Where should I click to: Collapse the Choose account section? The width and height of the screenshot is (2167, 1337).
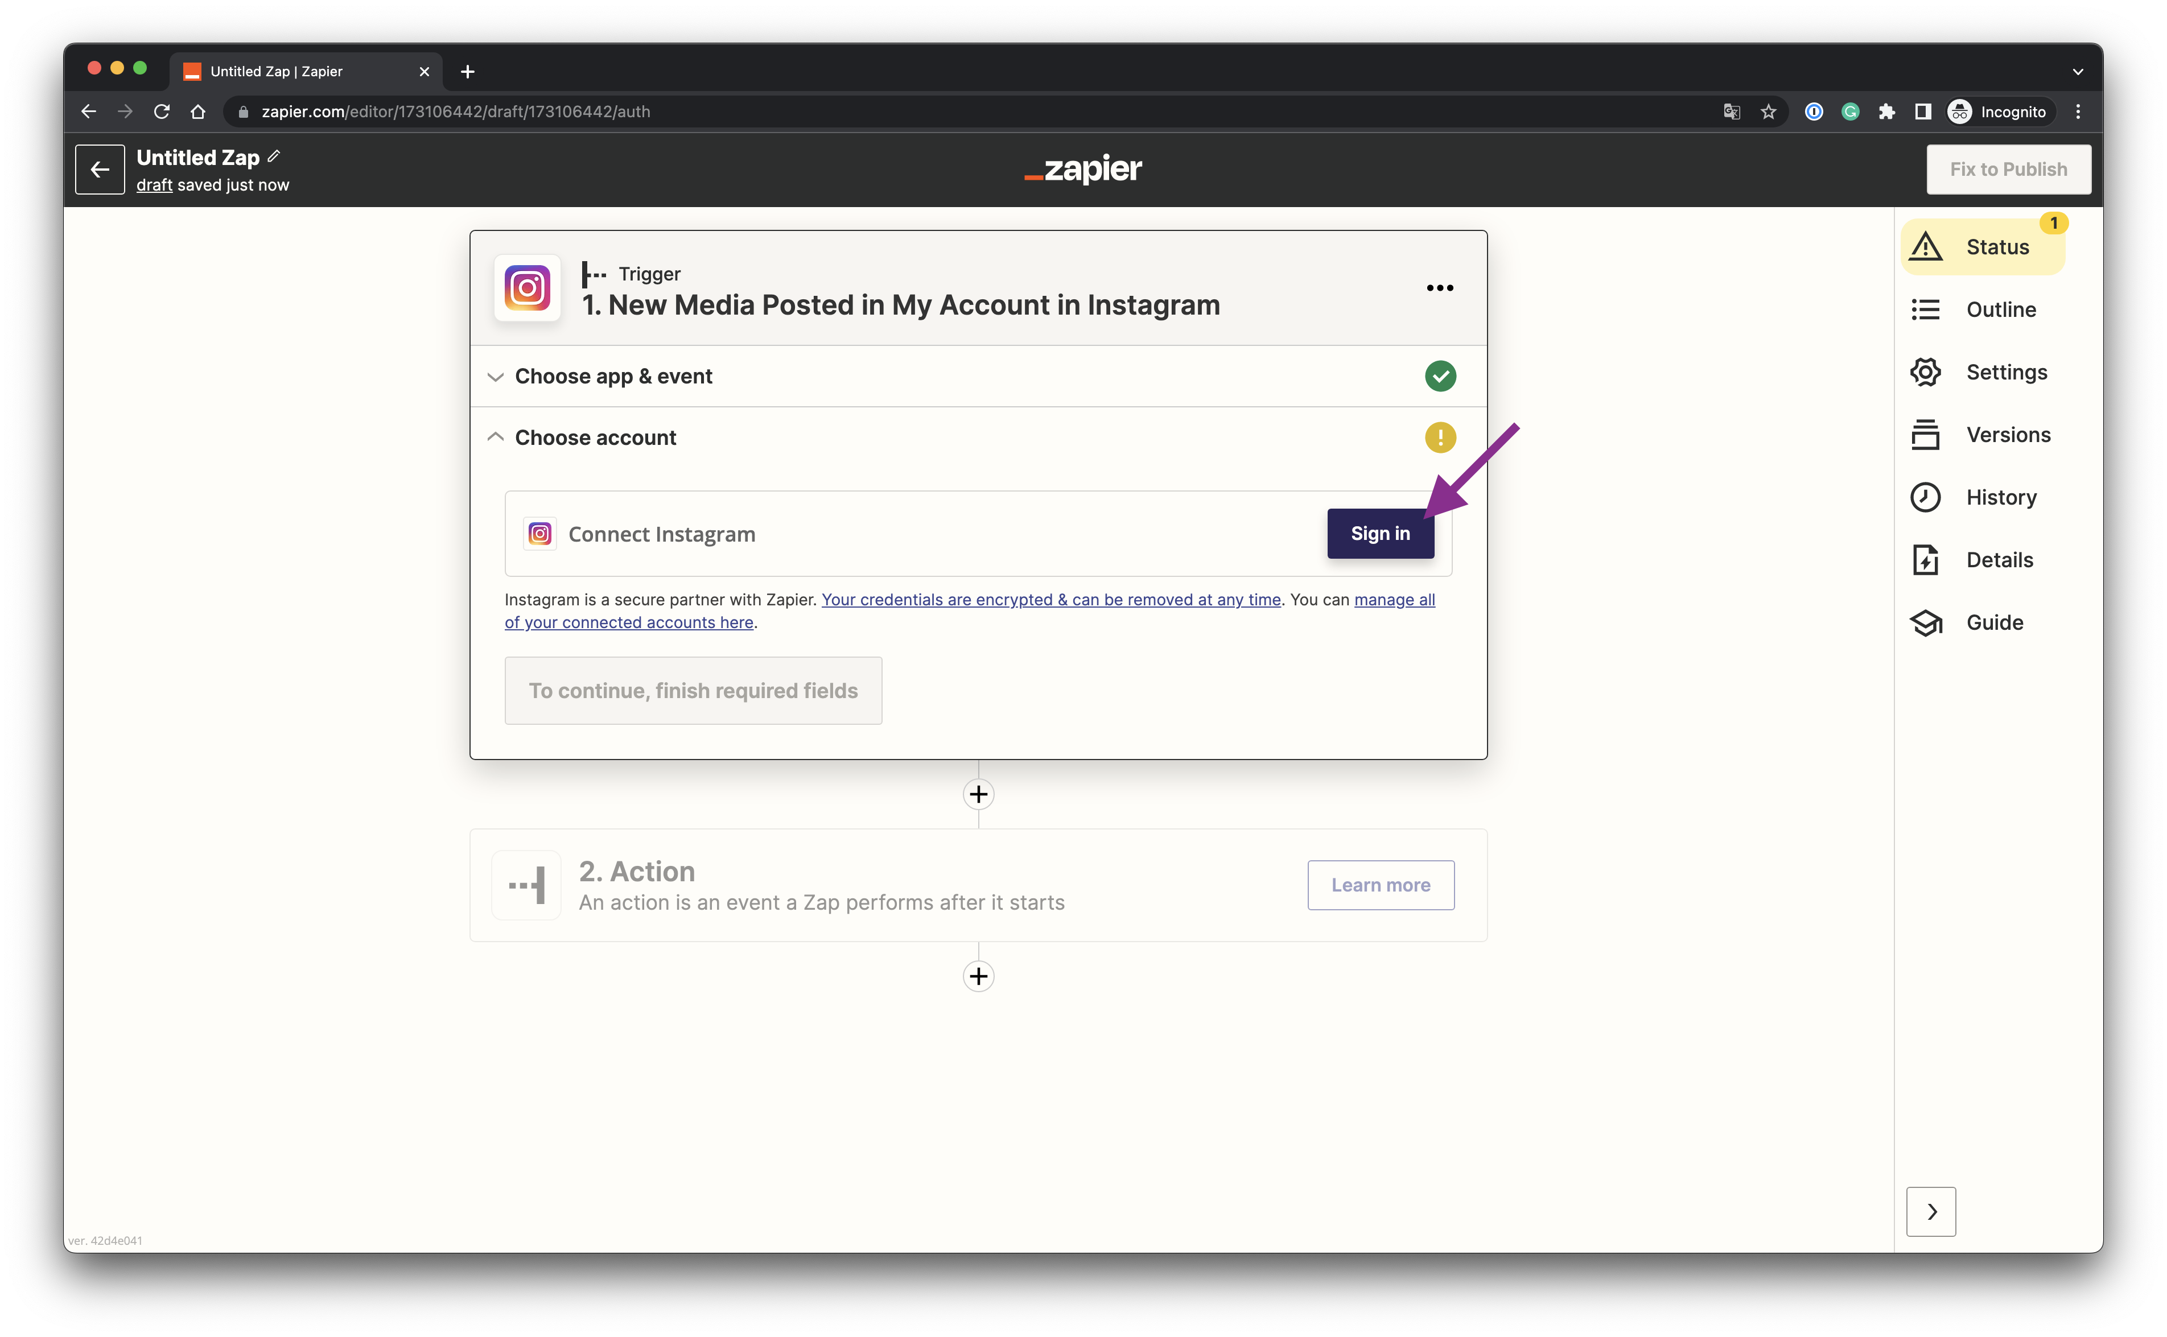(x=977, y=438)
